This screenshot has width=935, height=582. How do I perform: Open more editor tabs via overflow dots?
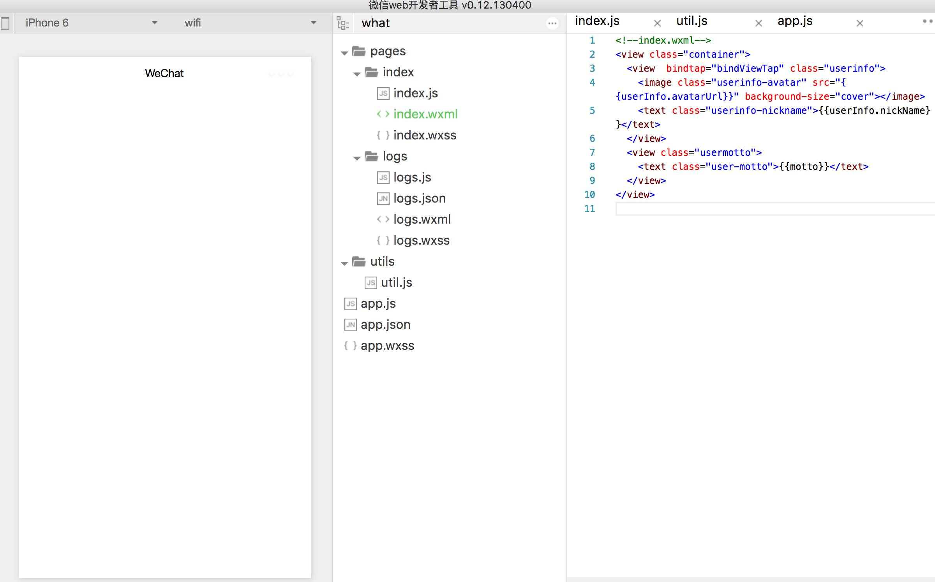coord(927,21)
